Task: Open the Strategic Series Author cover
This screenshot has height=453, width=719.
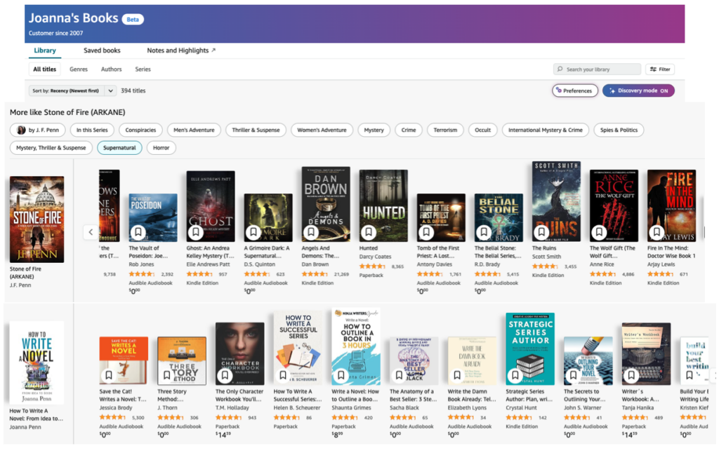Action: [530, 349]
